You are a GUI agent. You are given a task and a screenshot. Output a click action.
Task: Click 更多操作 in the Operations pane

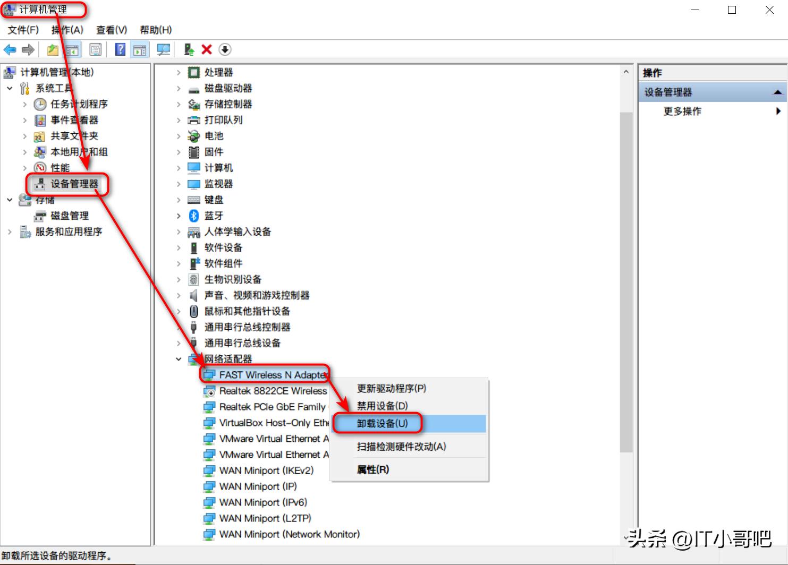[683, 112]
